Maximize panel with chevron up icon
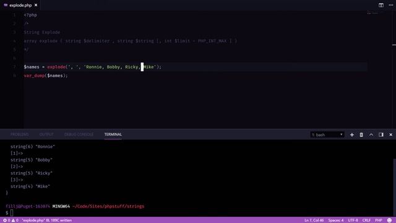Image resolution: width=396 pixels, height=223 pixels. pos(371,135)
